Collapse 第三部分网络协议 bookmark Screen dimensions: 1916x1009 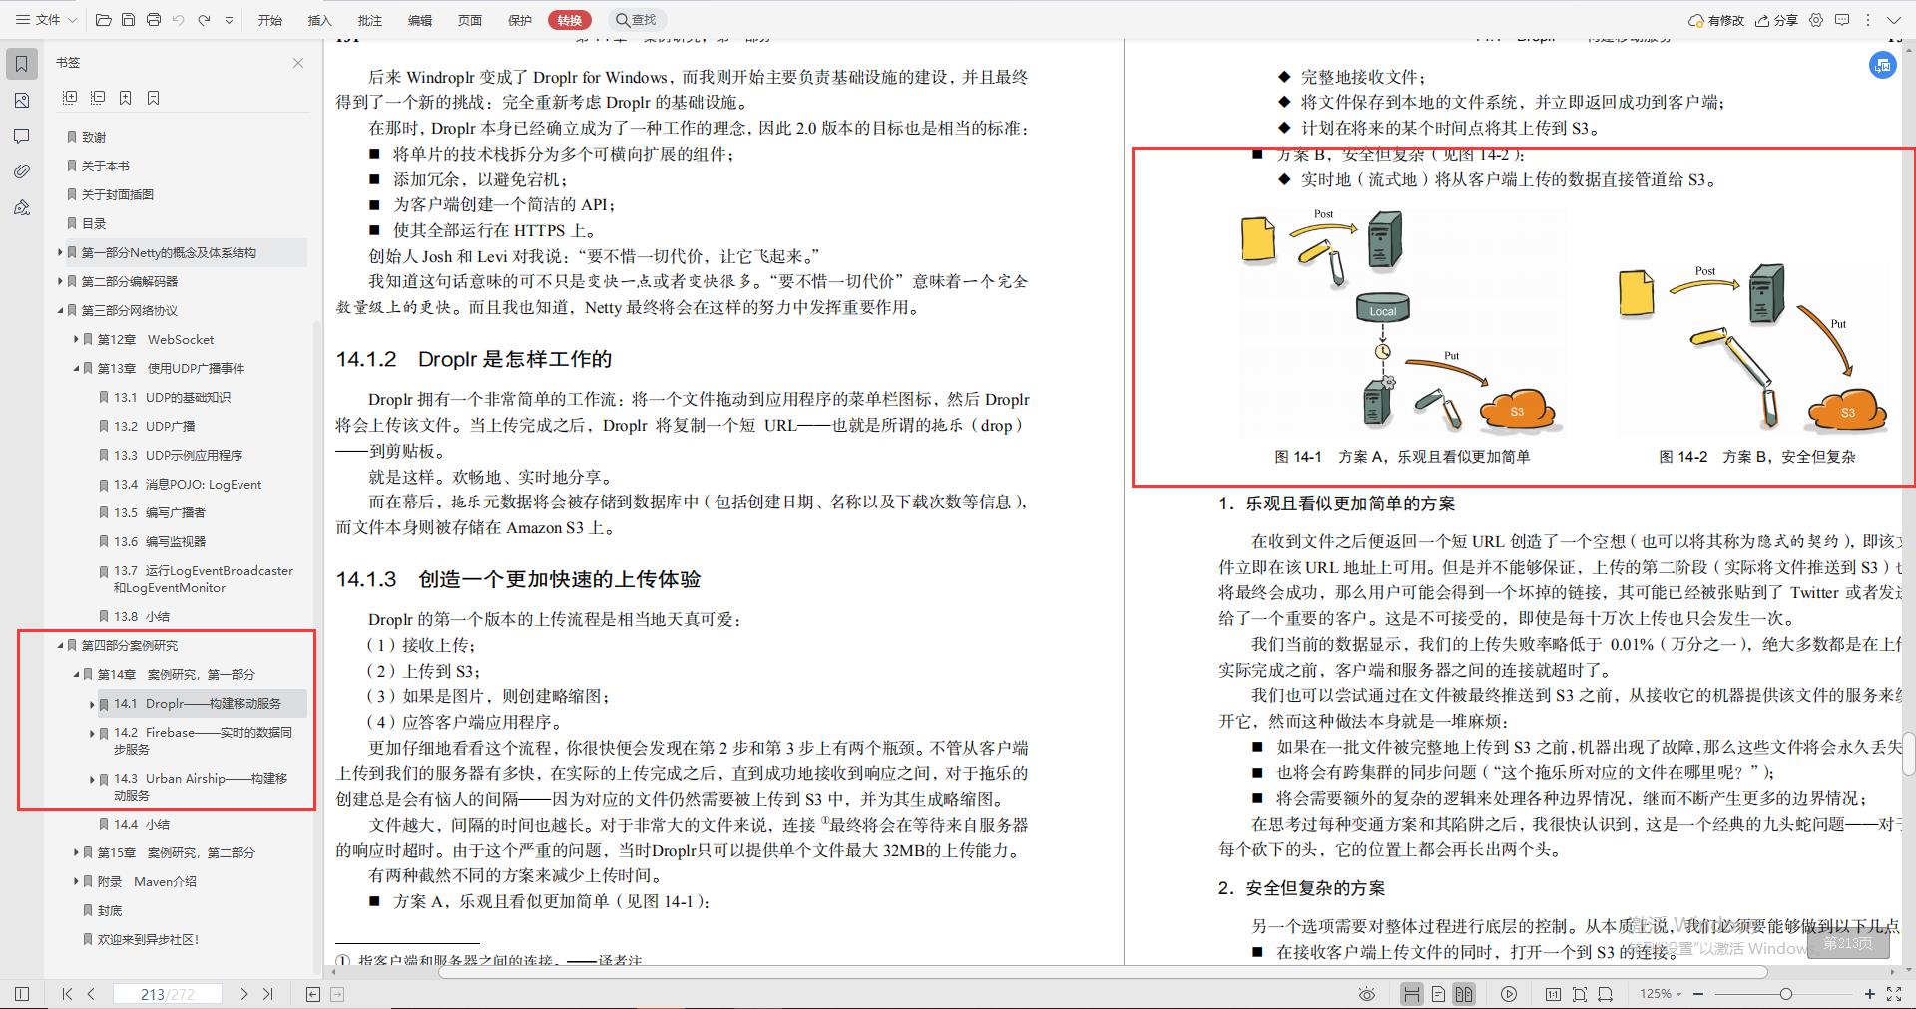coord(60,310)
